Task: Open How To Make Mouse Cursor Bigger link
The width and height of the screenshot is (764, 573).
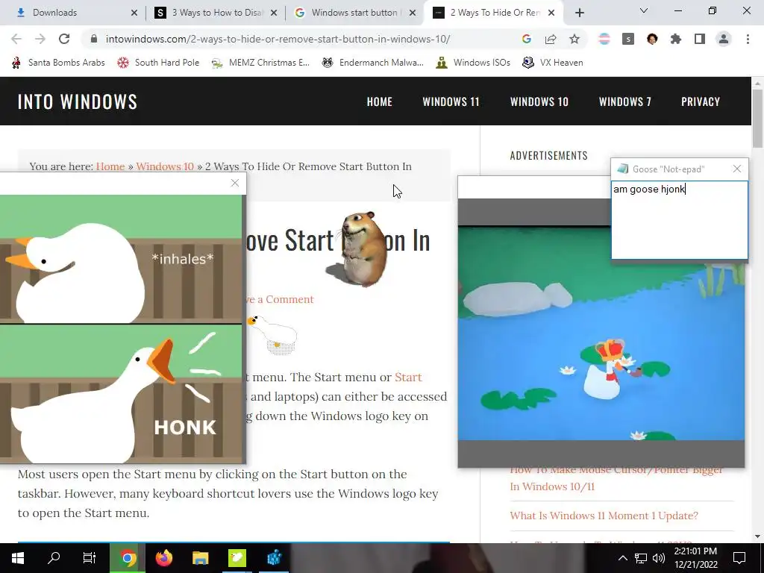Action: 616,478
